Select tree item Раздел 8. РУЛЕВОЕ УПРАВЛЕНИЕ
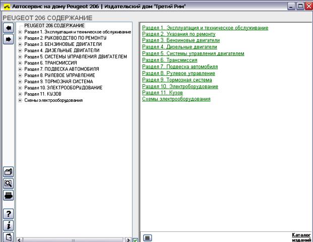 [59, 75]
